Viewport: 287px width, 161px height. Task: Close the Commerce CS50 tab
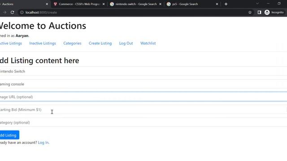[104, 4]
